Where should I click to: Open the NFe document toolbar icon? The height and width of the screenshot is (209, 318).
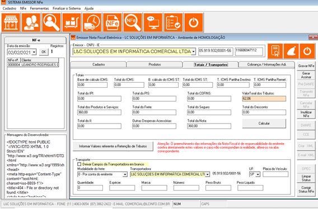113,22
